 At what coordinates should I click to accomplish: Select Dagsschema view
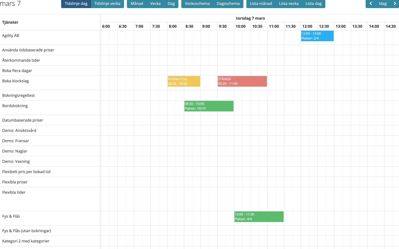coord(228,4)
